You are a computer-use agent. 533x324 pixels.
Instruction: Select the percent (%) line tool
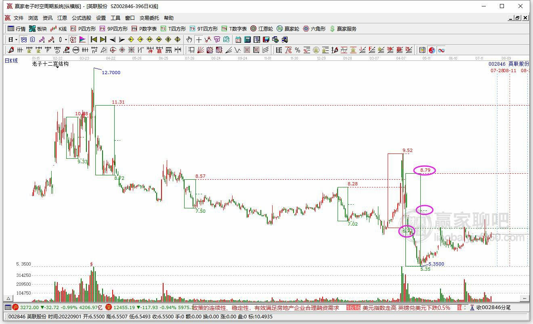[x=297, y=50]
